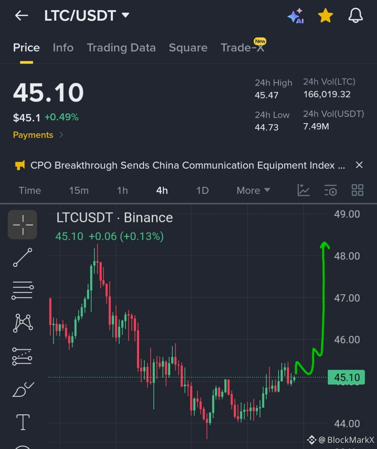This screenshot has width=377, height=449.
Task: Open the Payments link
Action: (38, 135)
